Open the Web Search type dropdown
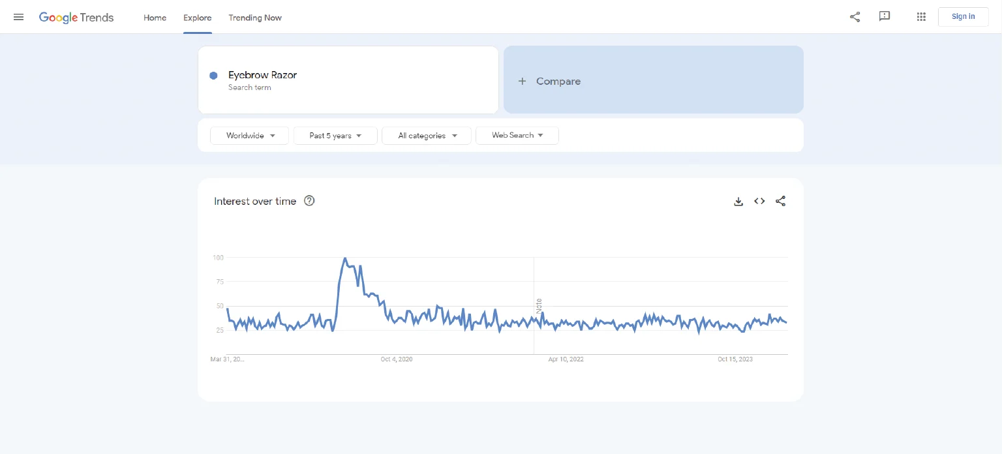Image resolution: width=1002 pixels, height=454 pixels. tap(517, 136)
